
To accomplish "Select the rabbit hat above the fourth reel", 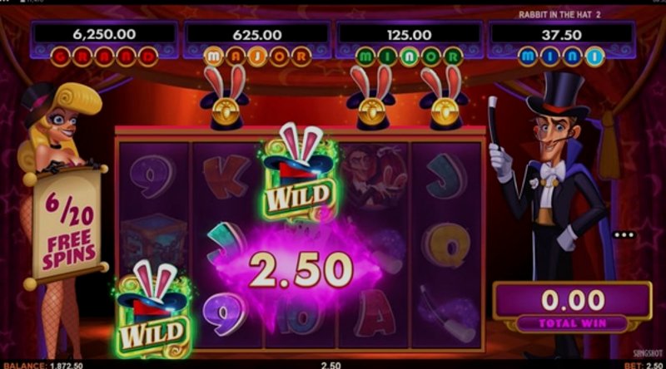I will pyautogui.click(x=370, y=98).
